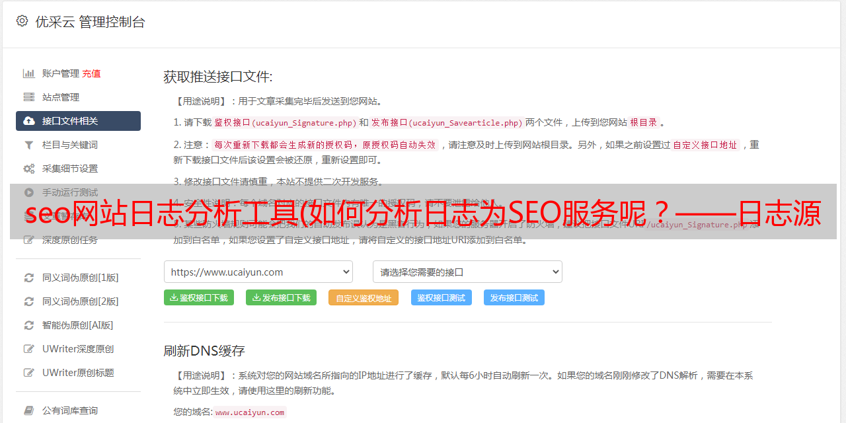Viewport: 846px width, 423px height.
Task: Click the book icon for 公有词库查询
Action: [x=28, y=410]
